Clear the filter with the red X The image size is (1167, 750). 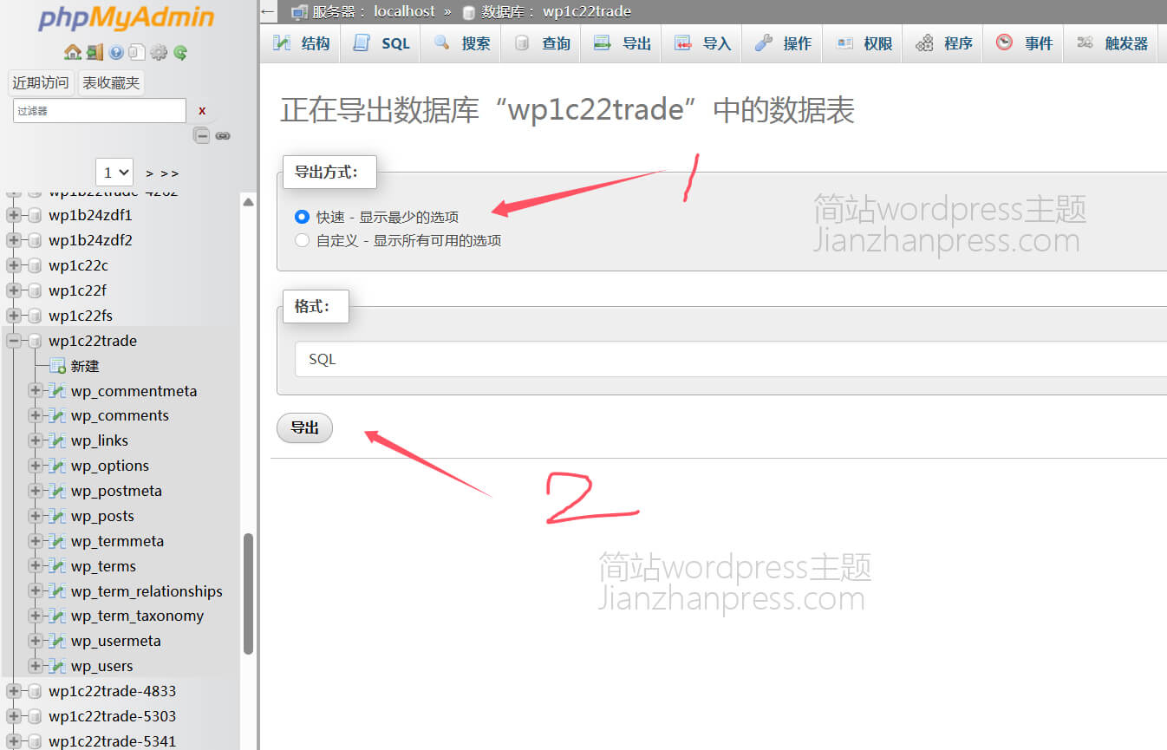tap(202, 111)
